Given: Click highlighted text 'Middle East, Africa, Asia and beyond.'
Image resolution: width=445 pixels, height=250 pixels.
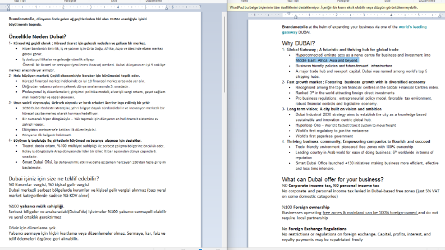Looking at the screenshot, I should click(x=327, y=61).
